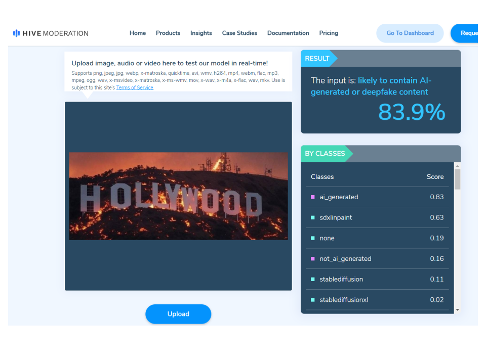Viewport: 486px width, 364px height.
Task: Open the Pricing nav item
Action: click(x=329, y=33)
